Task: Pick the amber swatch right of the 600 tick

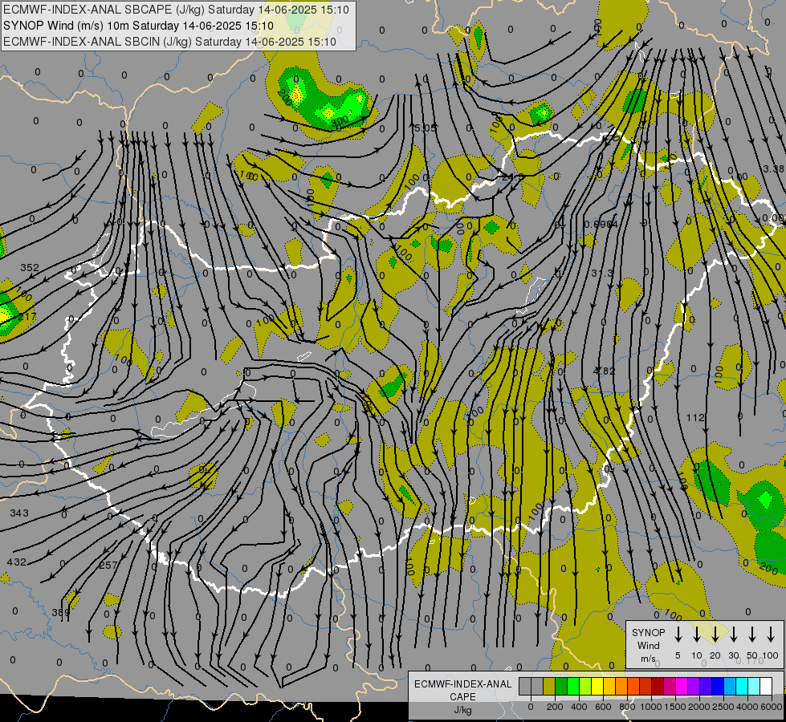Action: click(x=609, y=686)
